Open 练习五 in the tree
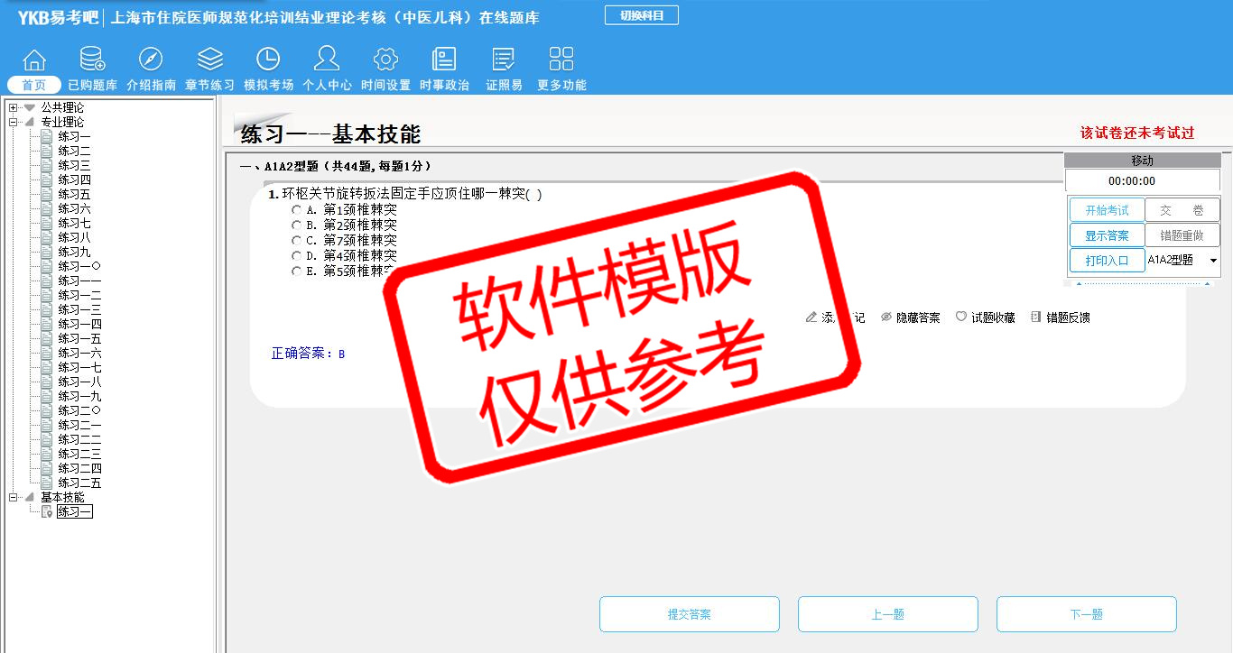1233x653 pixels. pos(74,195)
